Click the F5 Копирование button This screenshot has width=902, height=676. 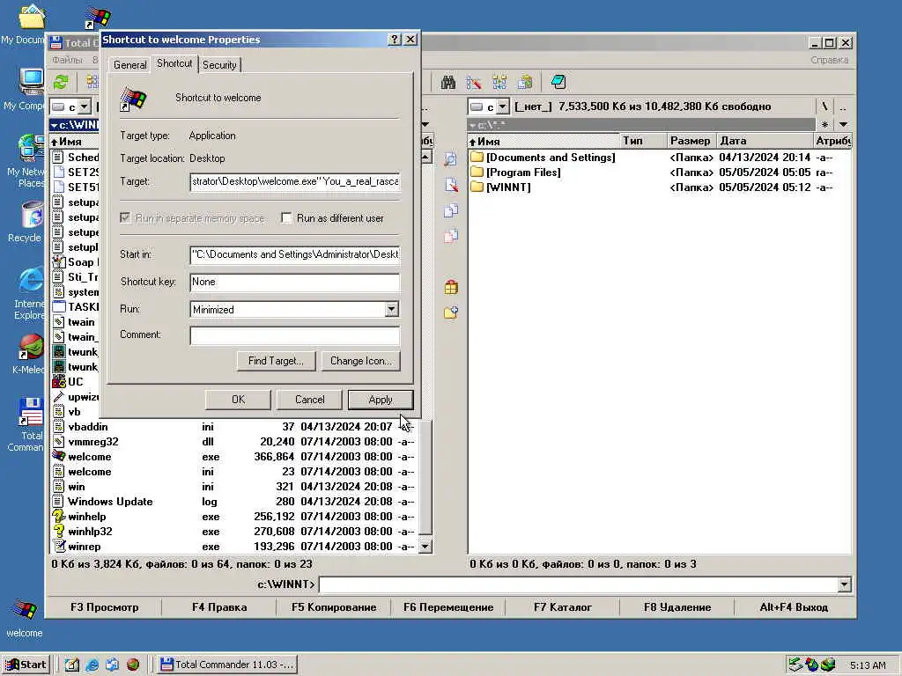pos(334,607)
